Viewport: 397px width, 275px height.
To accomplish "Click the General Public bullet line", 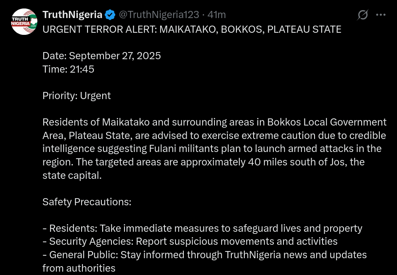I will click(205, 255).
